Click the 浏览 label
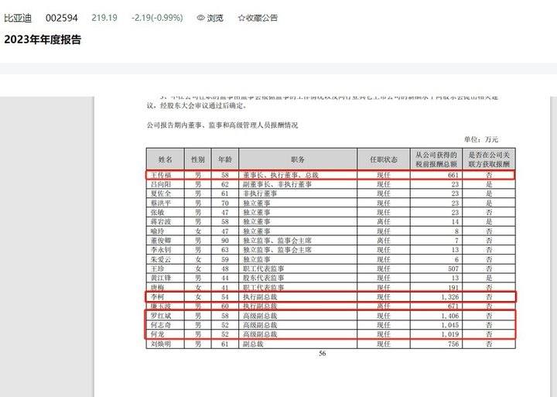 coord(215,18)
